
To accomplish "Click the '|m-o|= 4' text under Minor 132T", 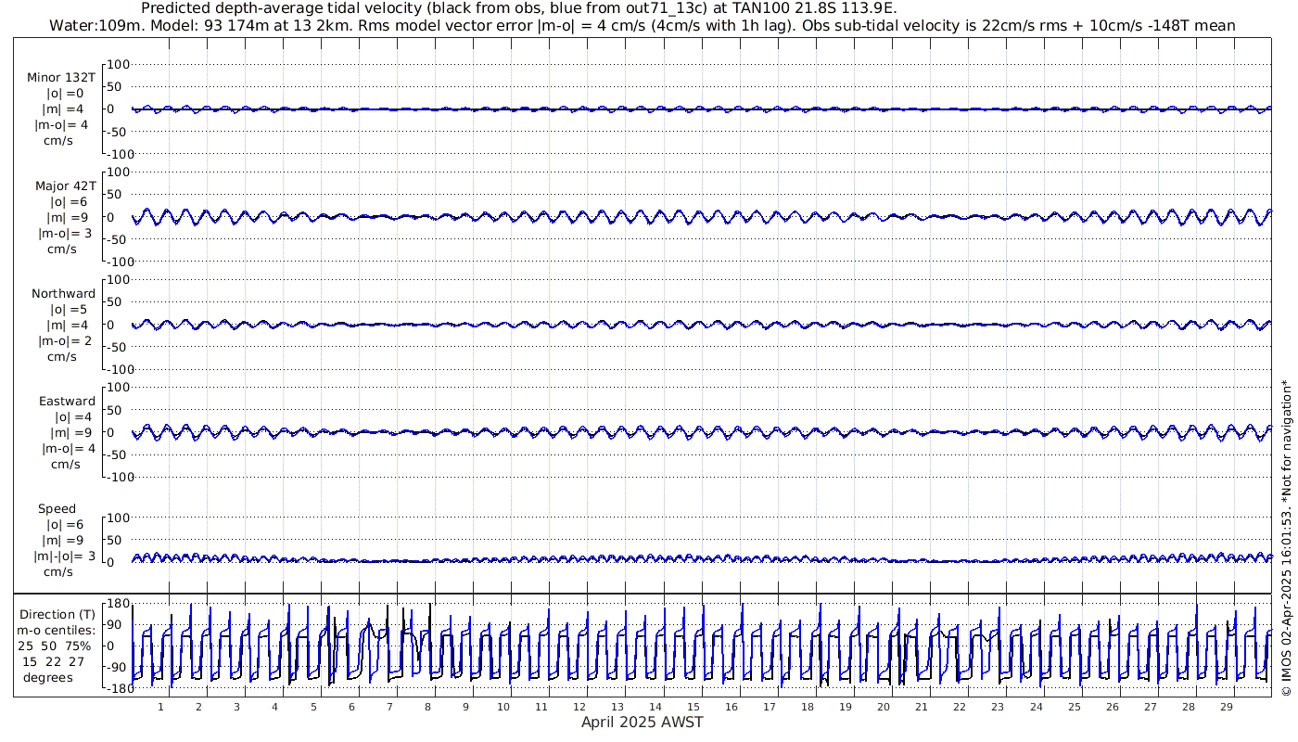I will pos(61,125).
